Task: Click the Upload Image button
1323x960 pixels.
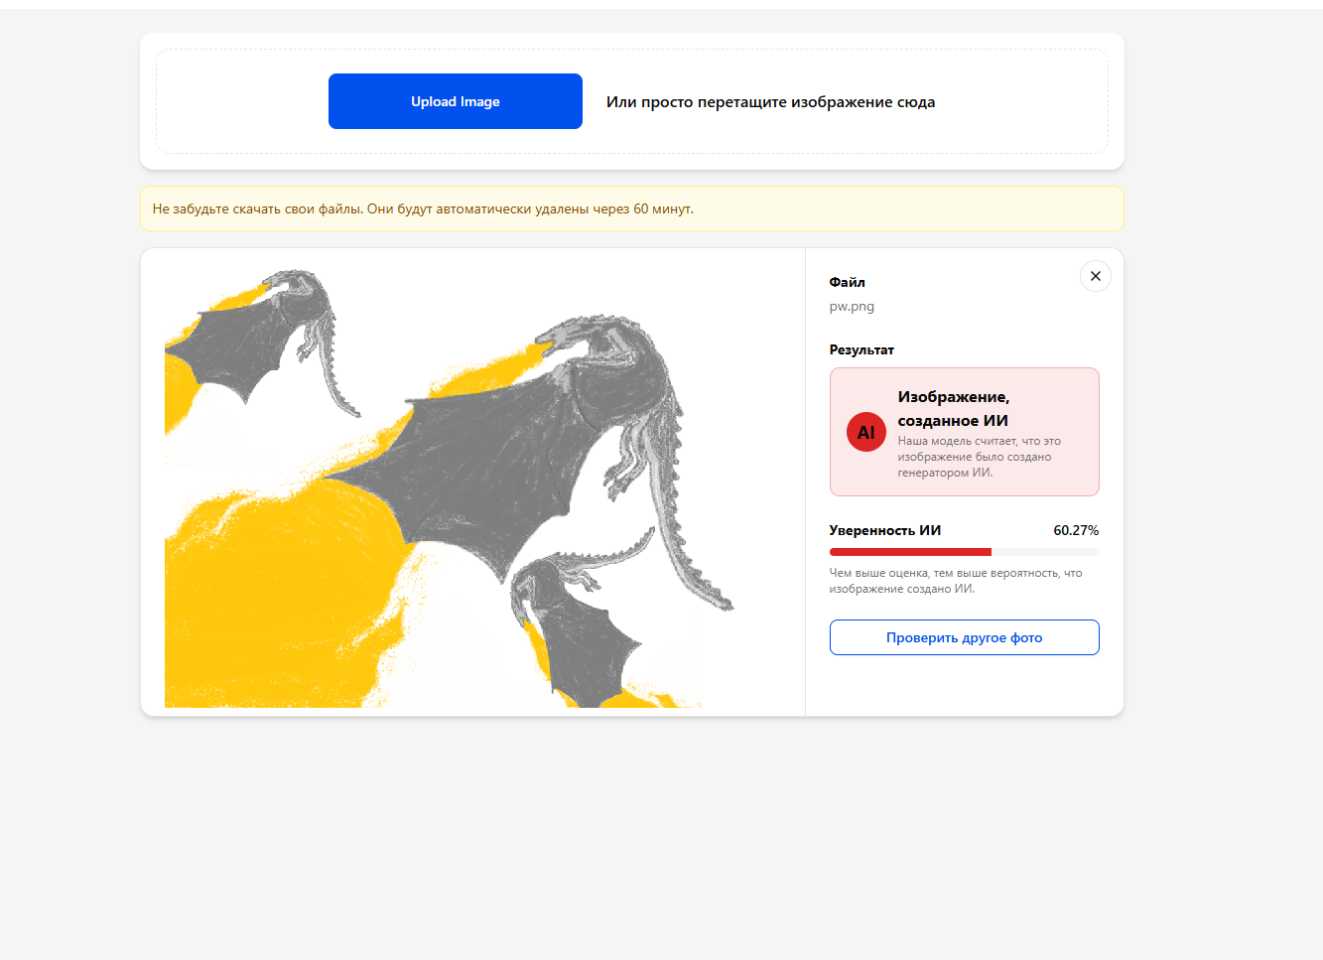Action: point(456,101)
